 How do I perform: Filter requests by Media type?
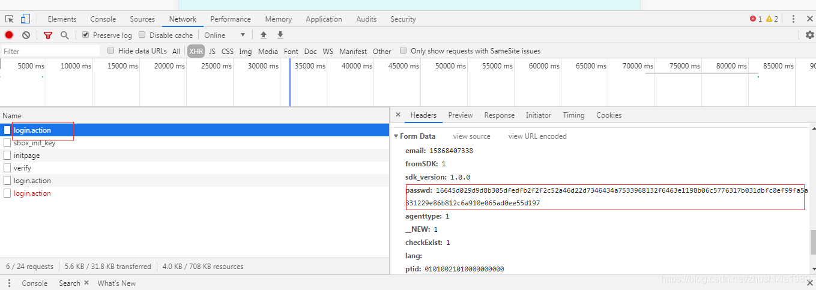268,52
